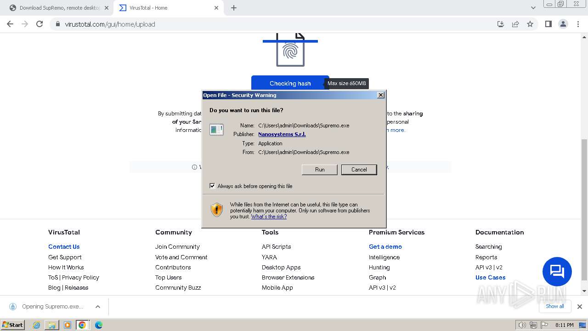Open the Chrome side panel

point(548,24)
